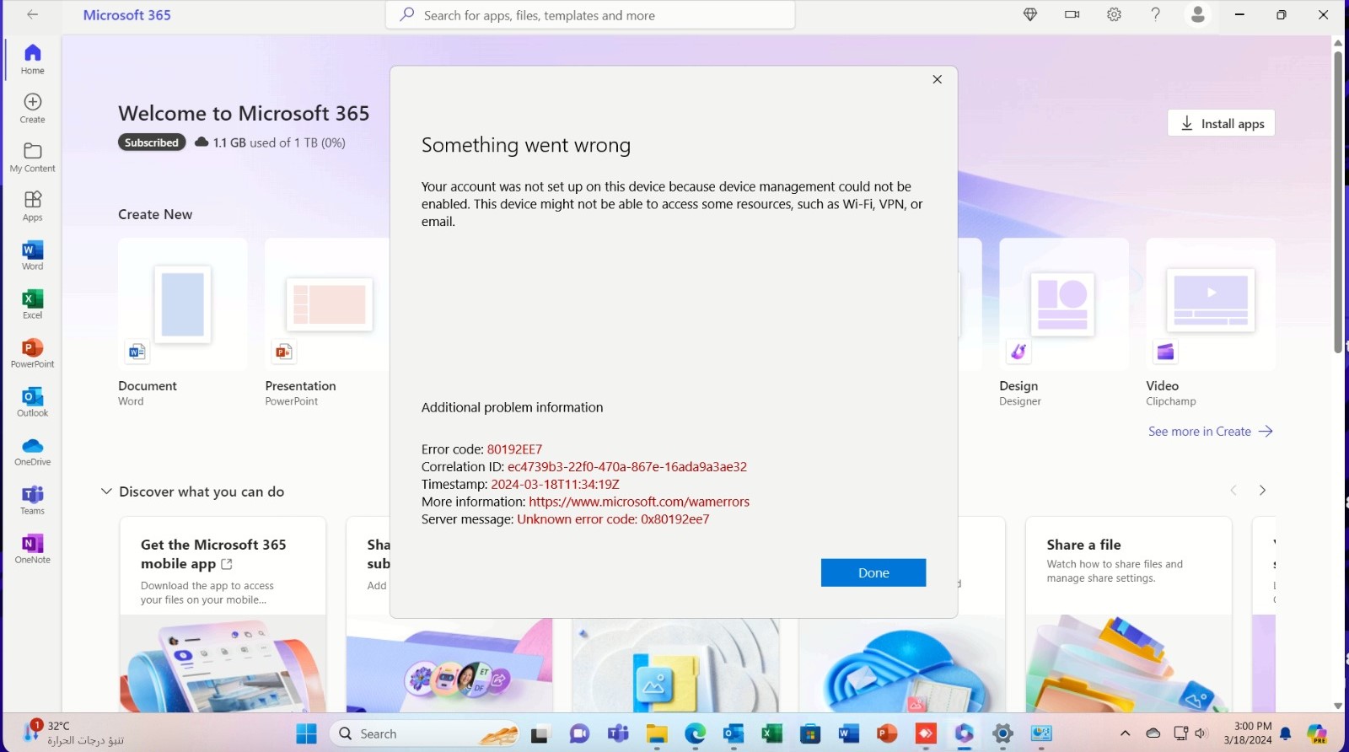Open notifications bell in system tray
Screen dimensions: 1349x752
point(1286,733)
